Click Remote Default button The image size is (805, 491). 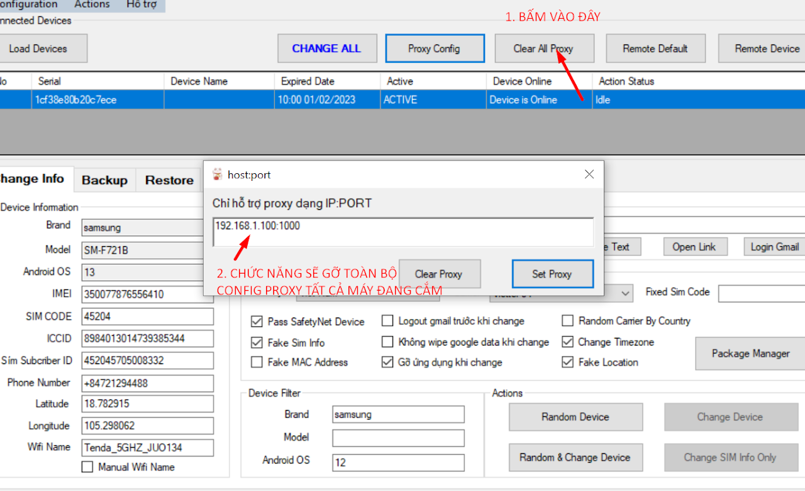[655, 48]
